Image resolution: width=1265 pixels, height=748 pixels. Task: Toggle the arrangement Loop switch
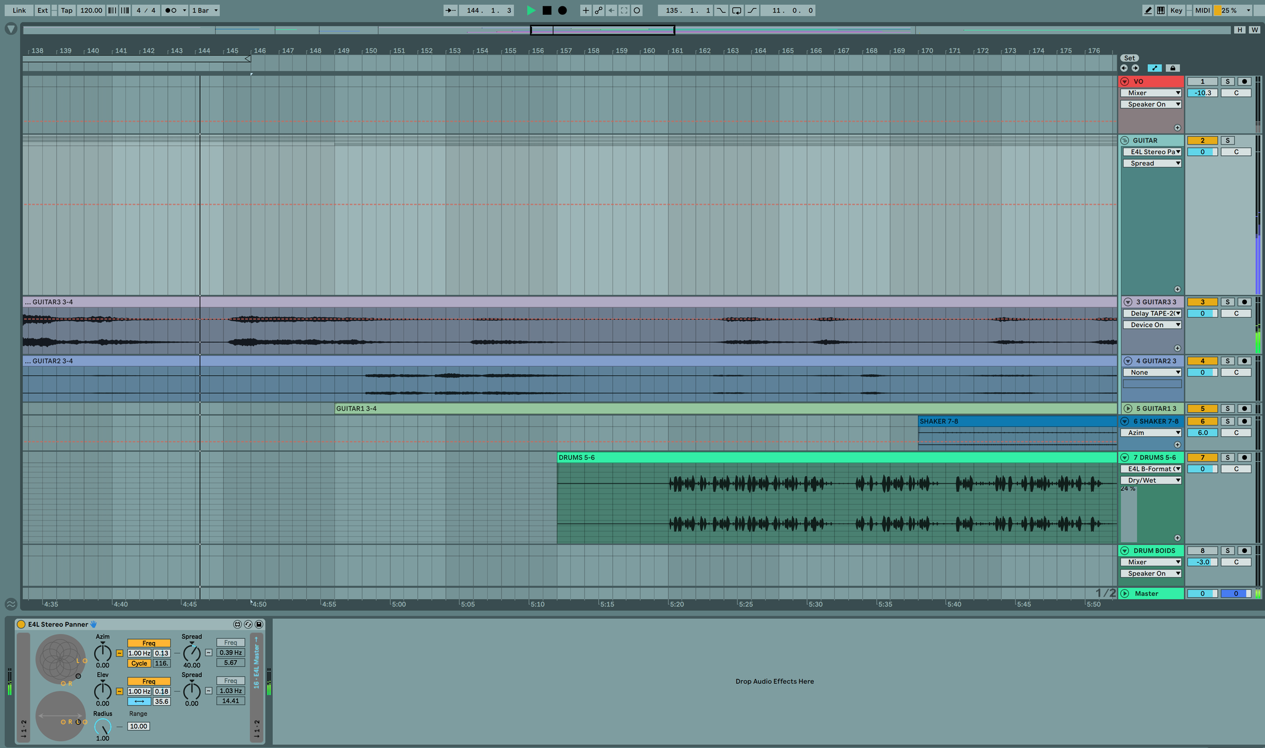pos(737,10)
